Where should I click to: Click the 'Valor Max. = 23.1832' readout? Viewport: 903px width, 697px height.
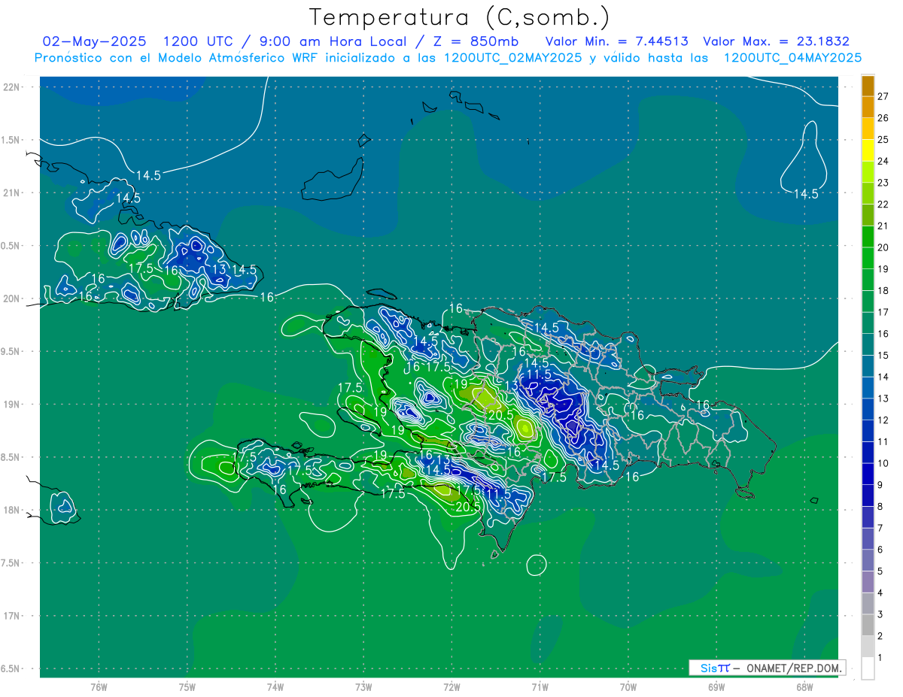pos(776,41)
